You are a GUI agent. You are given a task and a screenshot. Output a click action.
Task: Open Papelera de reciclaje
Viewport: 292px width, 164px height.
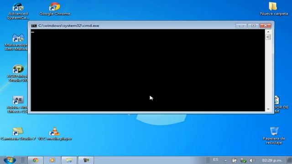coord(274,136)
